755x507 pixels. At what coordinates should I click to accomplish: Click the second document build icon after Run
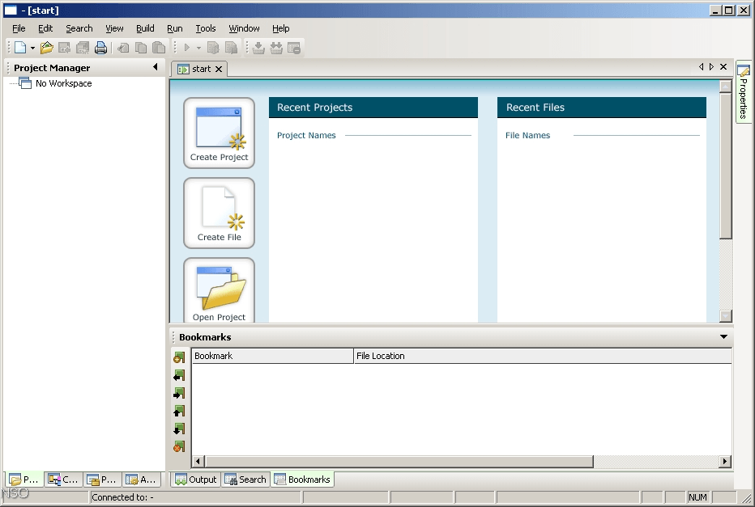[x=231, y=48]
